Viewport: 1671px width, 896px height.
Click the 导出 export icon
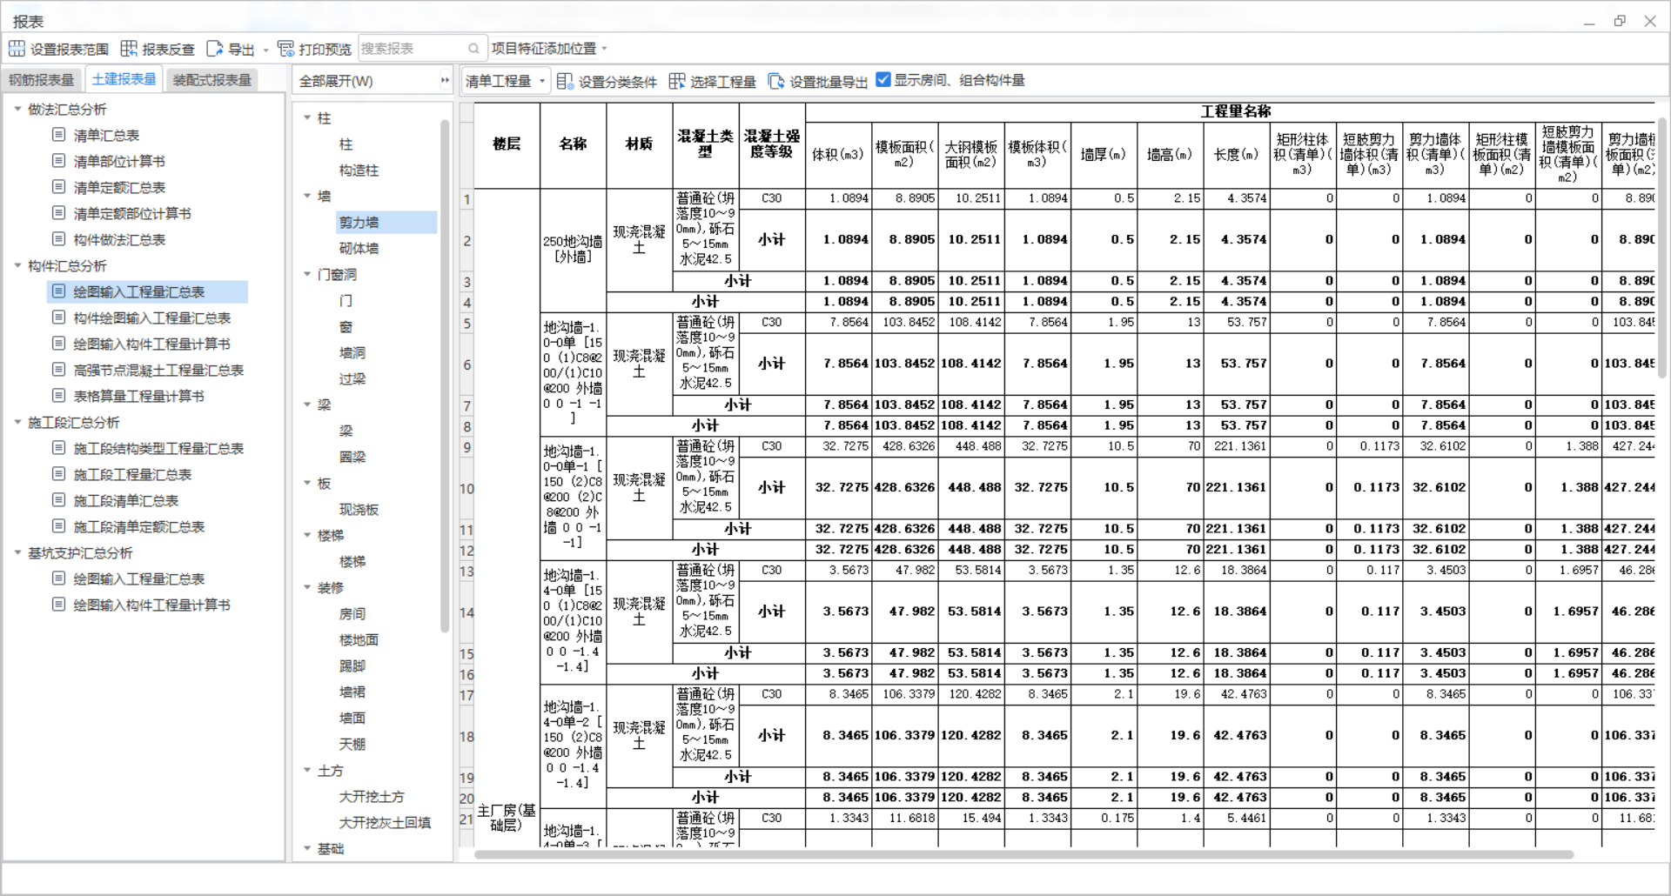click(x=214, y=49)
